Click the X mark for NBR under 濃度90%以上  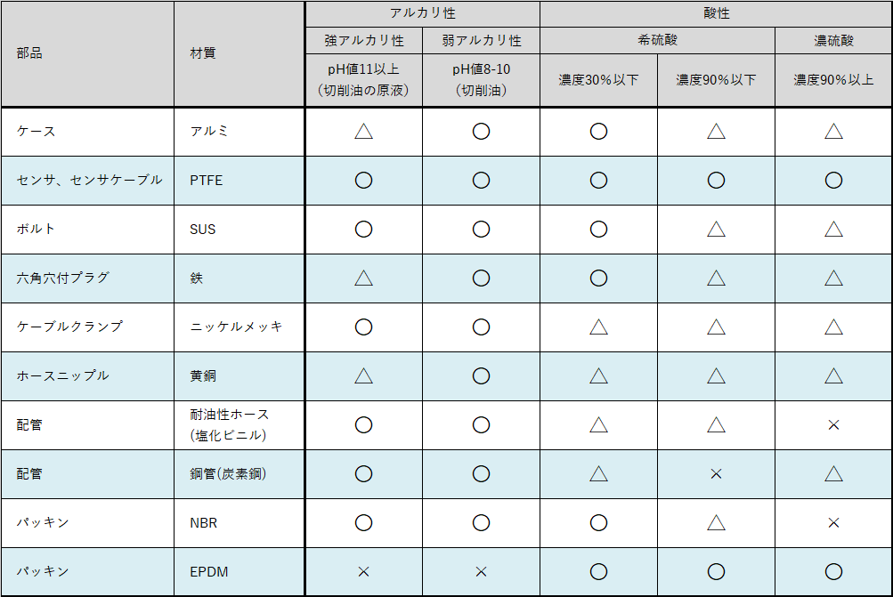833,522
